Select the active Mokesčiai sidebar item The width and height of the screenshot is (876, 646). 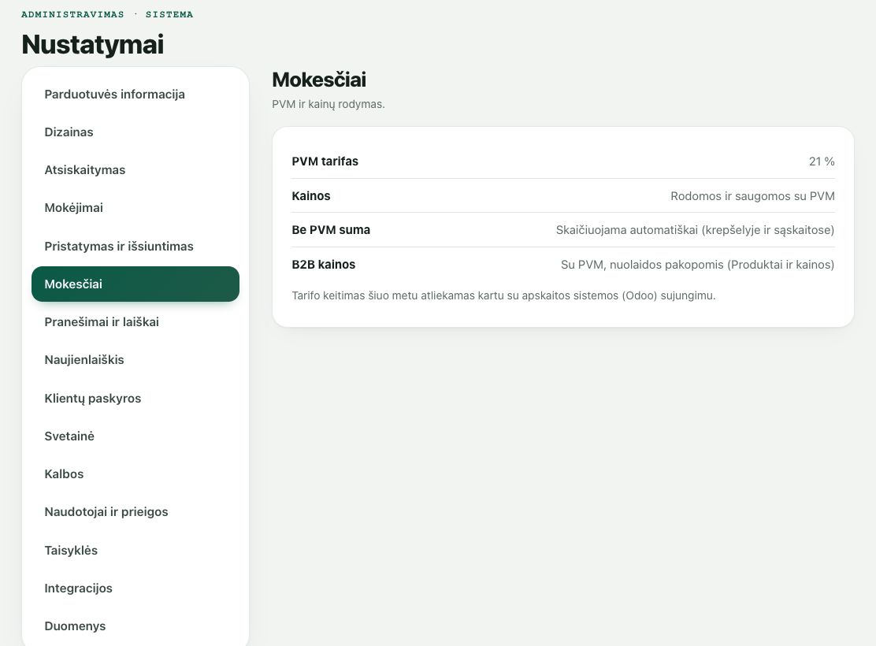135,284
